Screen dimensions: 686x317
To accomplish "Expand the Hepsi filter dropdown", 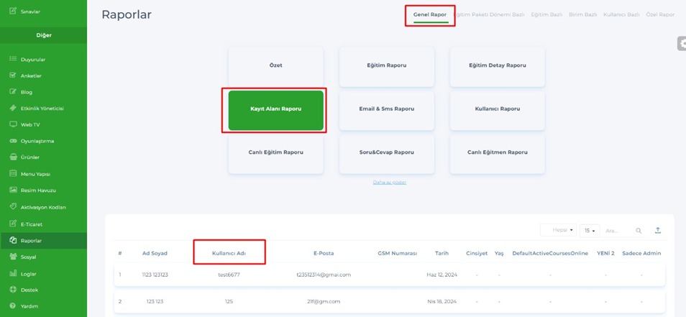I will click(x=559, y=230).
